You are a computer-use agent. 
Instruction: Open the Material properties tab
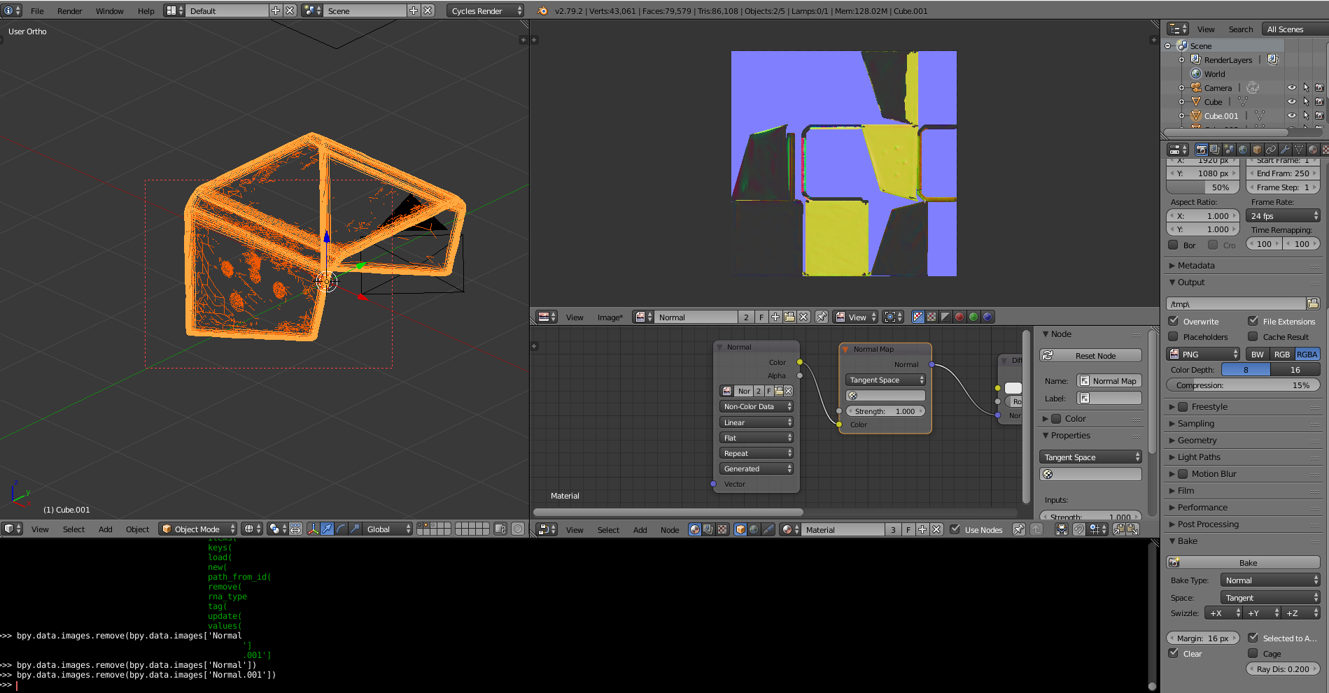(x=1313, y=150)
